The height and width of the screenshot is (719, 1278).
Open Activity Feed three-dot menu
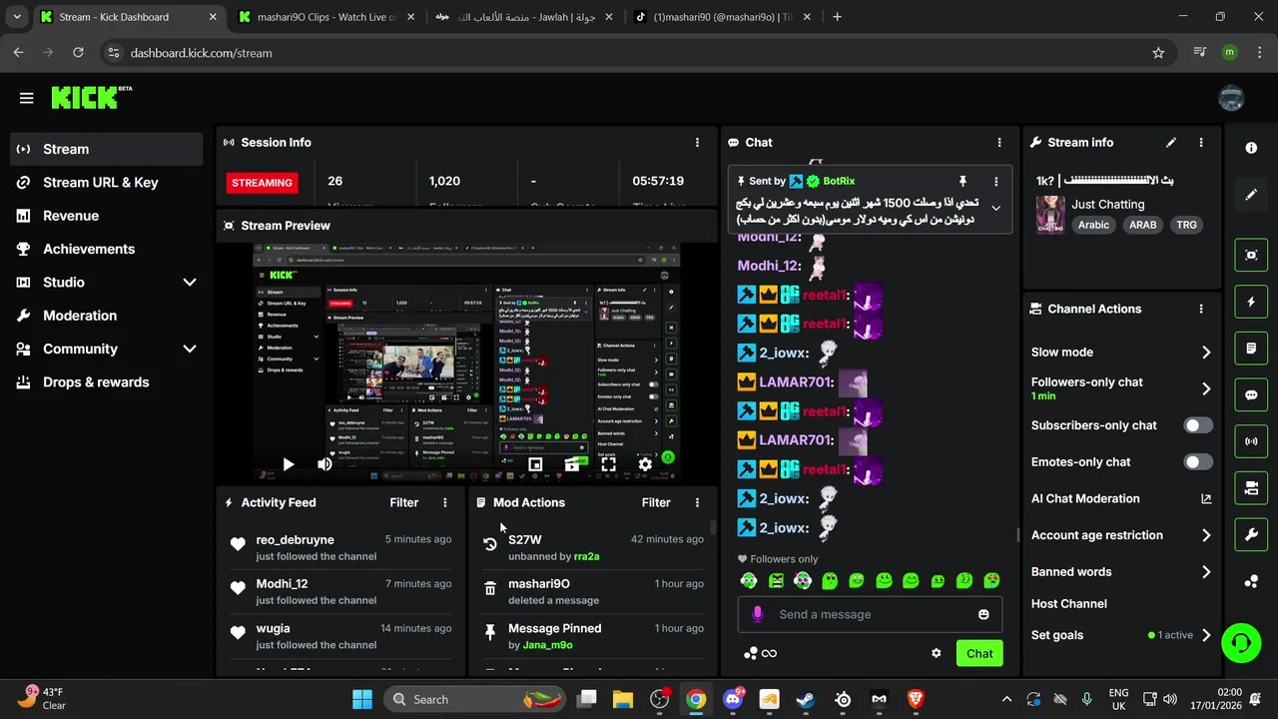click(445, 502)
